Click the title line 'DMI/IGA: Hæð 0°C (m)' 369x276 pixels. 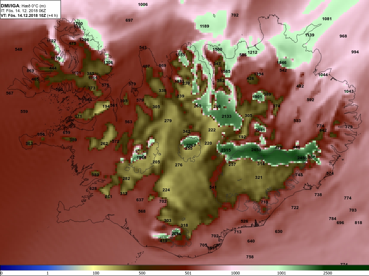pyautogui.click(x=23, y=6)
